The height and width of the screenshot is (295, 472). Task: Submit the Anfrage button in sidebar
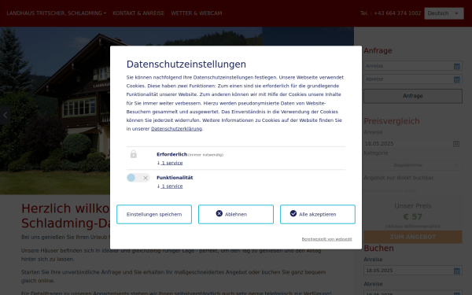click(413, 96)
